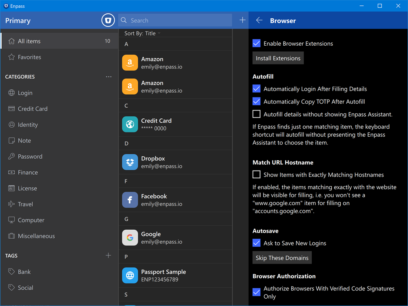The image size is (408, 306).
Task: Toggle Authorize Browsers With Verified Code Signatures
Action: tap(256, 292)
